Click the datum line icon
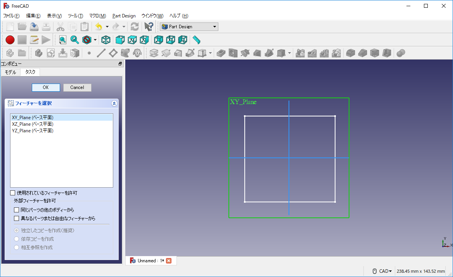This screenshot has height=277, width=453. click(101, 53)
